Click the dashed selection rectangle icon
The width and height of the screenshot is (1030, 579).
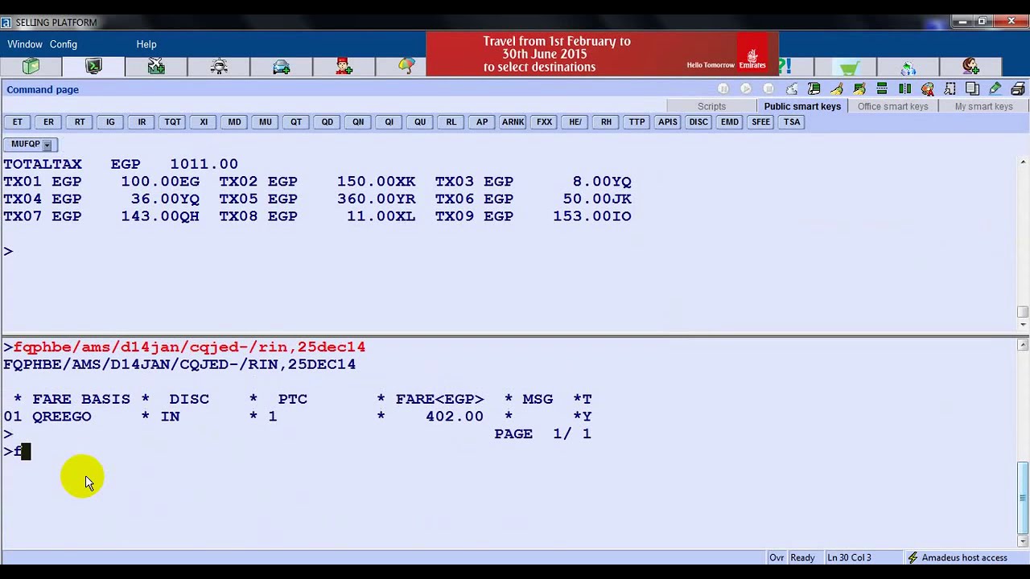[x=950, y=89]
